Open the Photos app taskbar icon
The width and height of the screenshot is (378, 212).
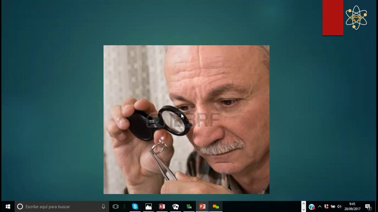[149, 206]
